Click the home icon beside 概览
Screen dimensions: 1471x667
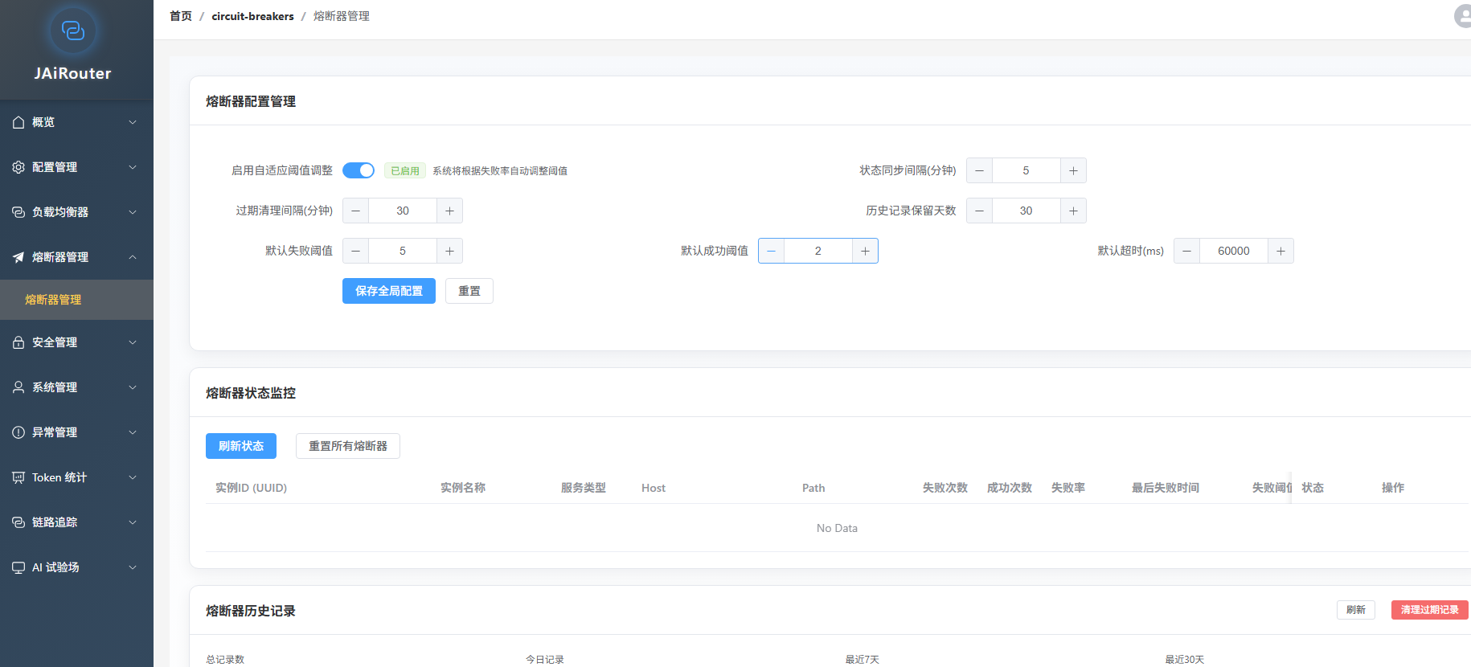point(18,122)
